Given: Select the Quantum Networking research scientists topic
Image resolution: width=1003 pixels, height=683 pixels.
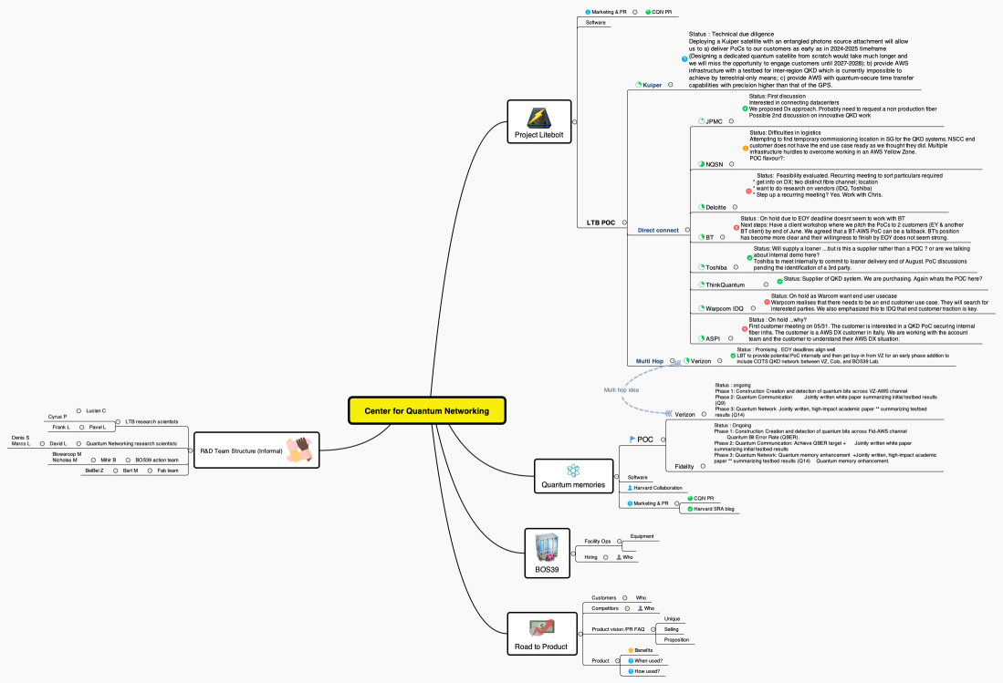Looking at the screenshot, I should 131,443.
